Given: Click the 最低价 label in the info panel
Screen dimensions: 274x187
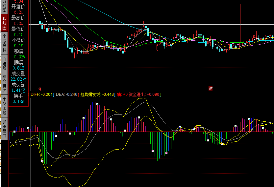Looking at the screenshot, I should tap(18, 29).
